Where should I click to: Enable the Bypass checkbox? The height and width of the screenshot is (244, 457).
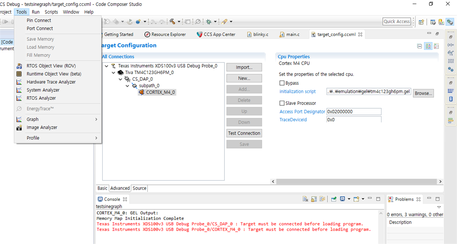pyautogui.click(x=282, y=83)
